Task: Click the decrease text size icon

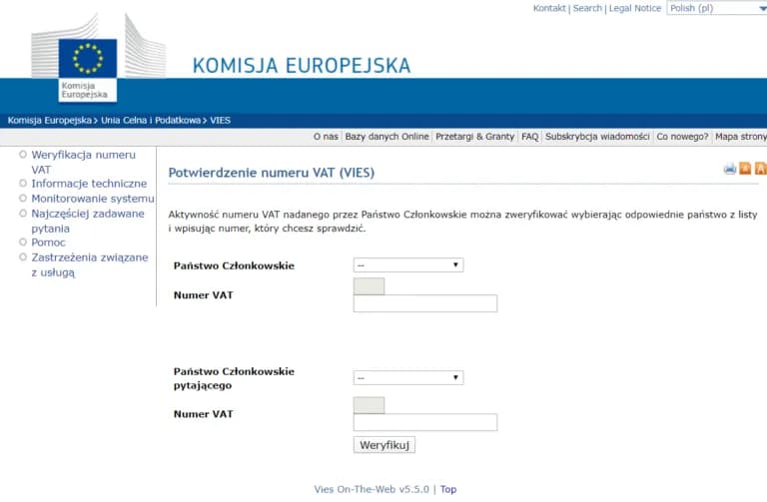Action: coord(745,169)
